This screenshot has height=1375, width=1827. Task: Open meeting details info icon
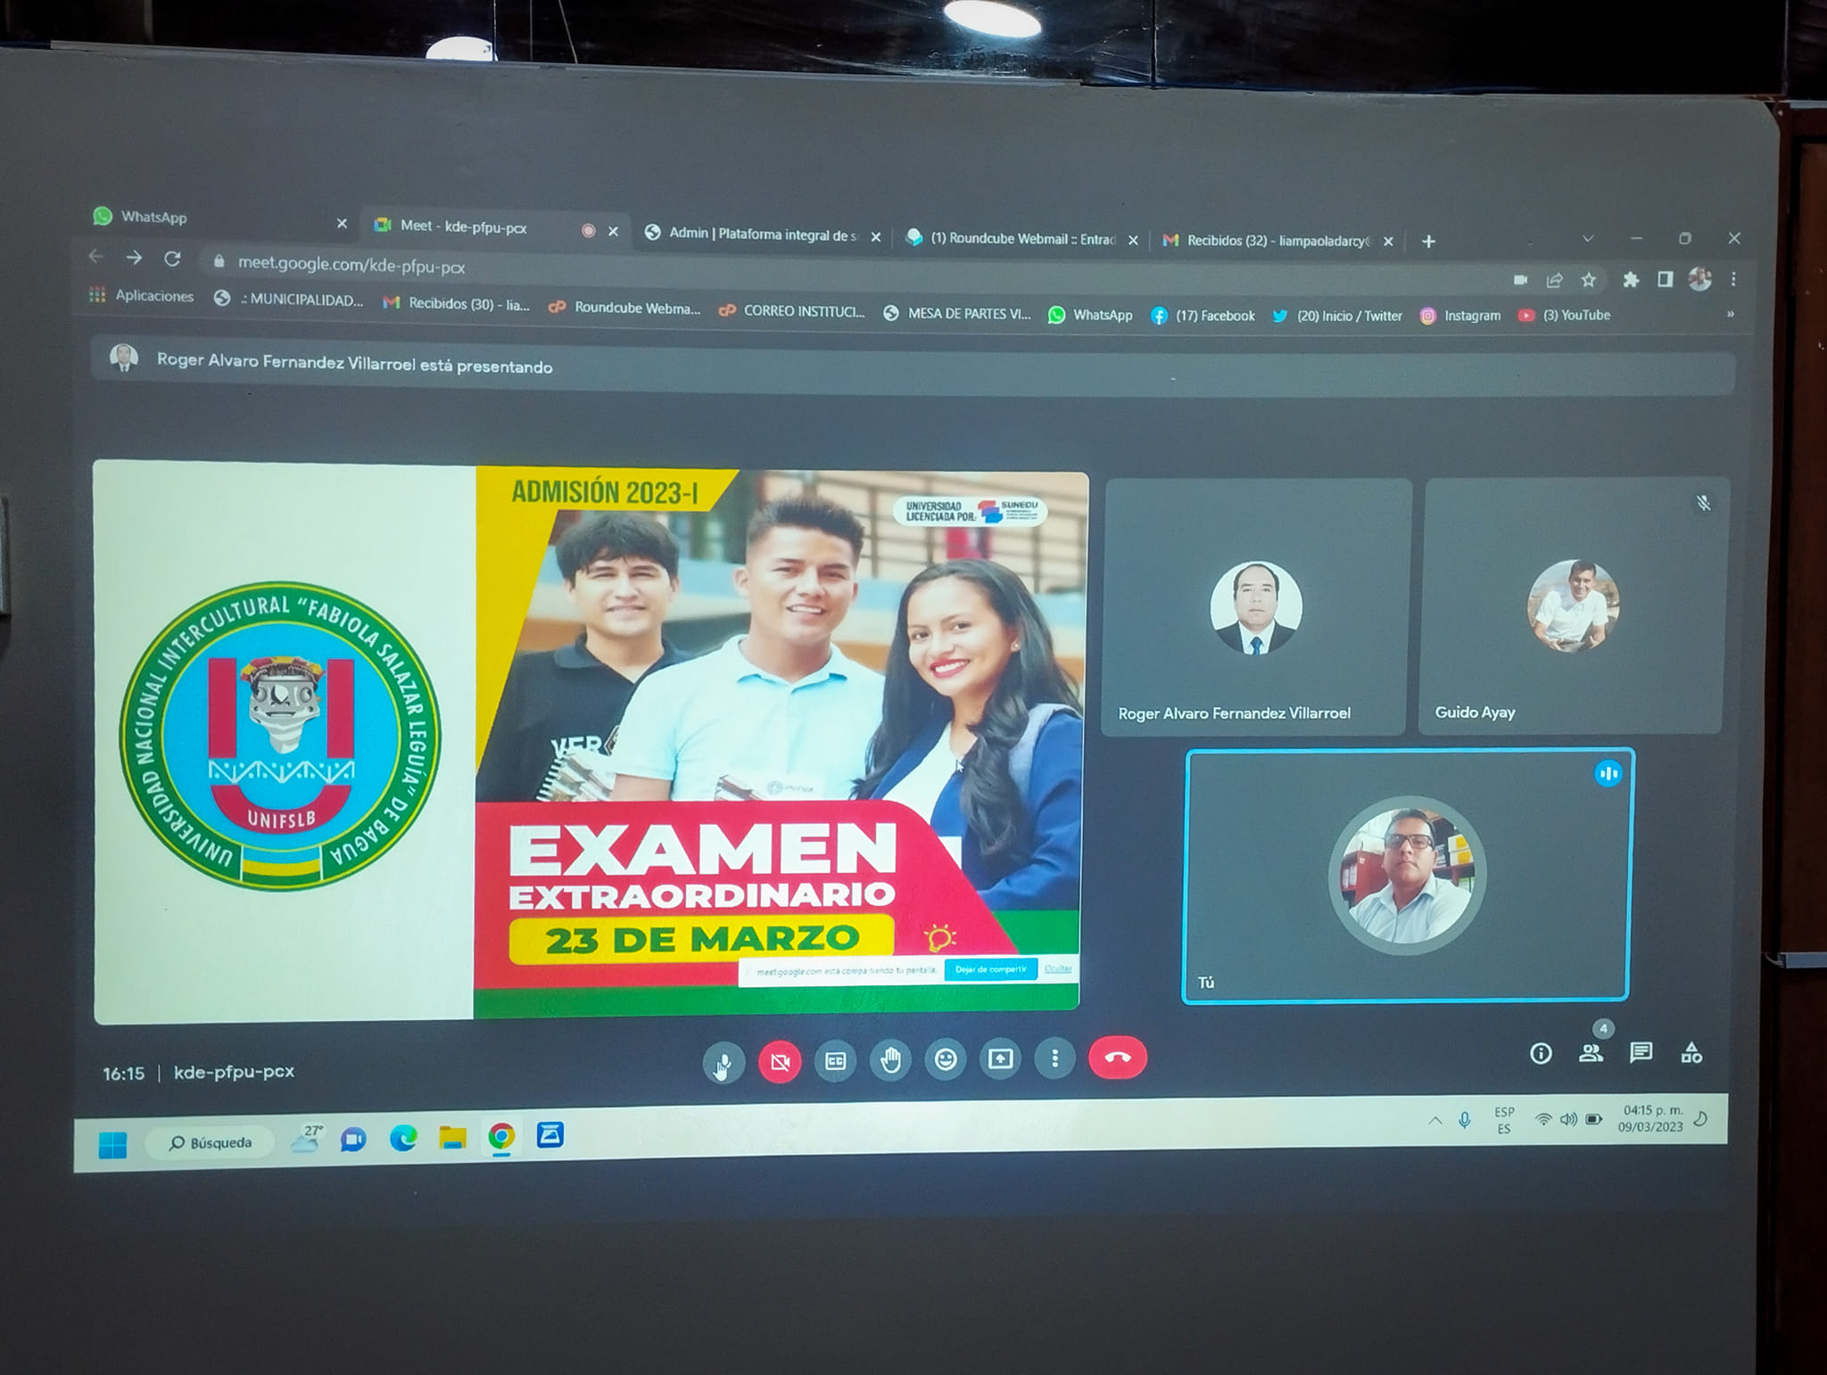coord(1541,1053)
